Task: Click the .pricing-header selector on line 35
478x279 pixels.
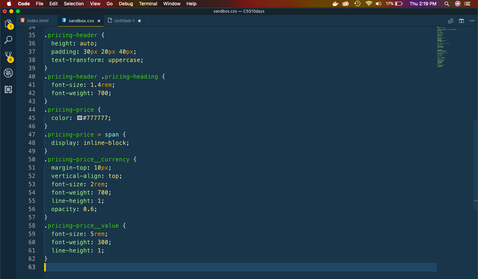Action: tap(71, 35)
